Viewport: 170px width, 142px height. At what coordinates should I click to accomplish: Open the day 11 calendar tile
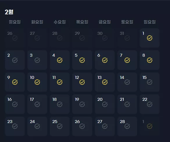pyautogui.click(x=60, y=82)
